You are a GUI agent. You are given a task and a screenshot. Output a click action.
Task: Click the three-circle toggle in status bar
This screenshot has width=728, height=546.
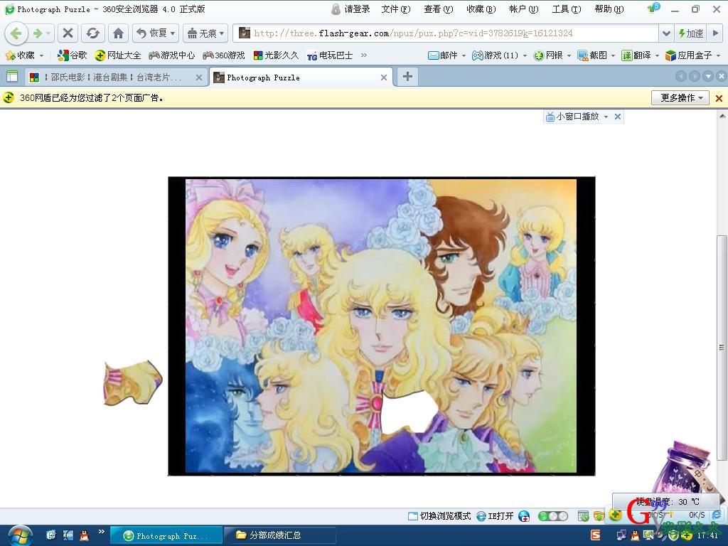(x=553, y=516)
